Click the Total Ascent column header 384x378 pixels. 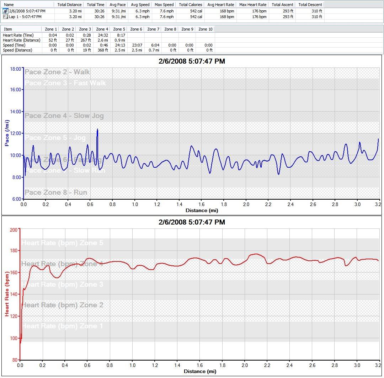(x=282, y=5)
